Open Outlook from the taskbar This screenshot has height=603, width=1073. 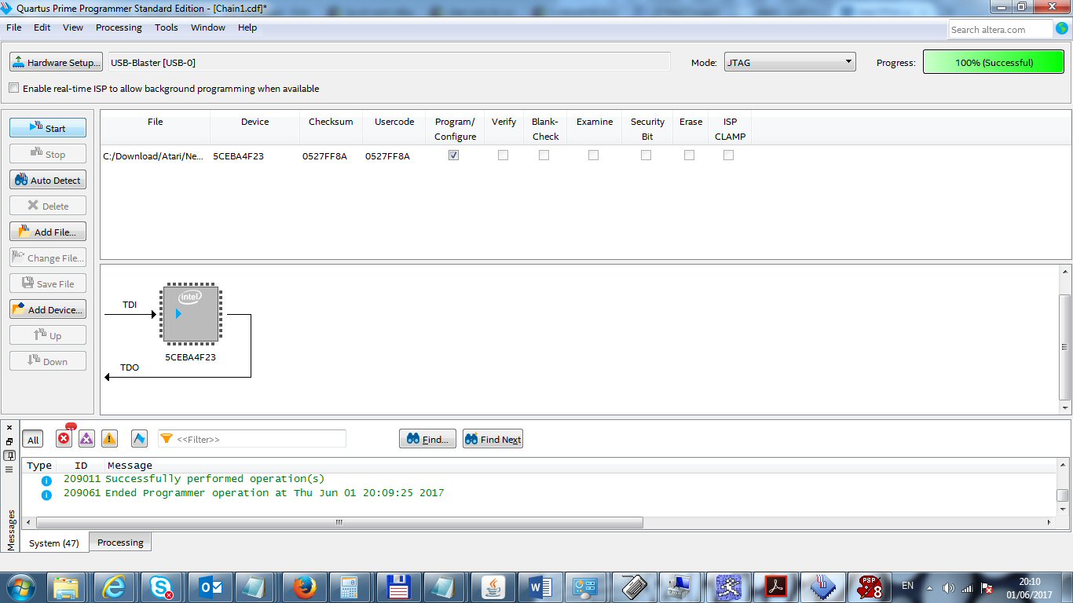(210, 587)
